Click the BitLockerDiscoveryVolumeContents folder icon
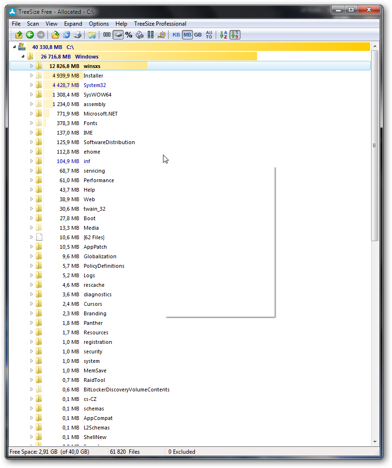Screen dimensions: 392x468 [39, 390]
